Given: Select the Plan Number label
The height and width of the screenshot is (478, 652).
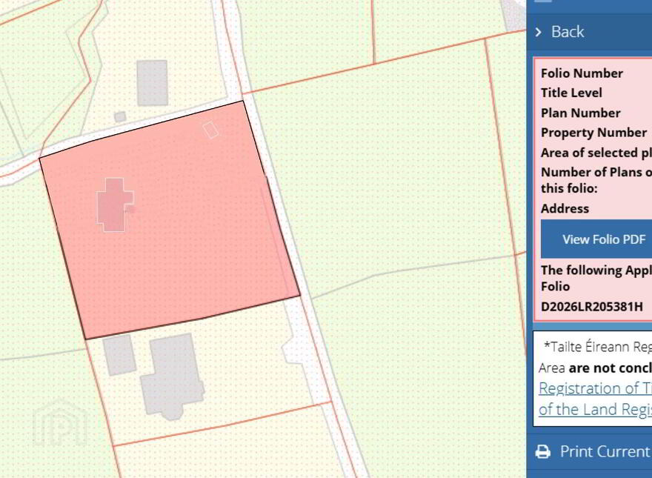Looking at the screenshot, I should [580, 113].
